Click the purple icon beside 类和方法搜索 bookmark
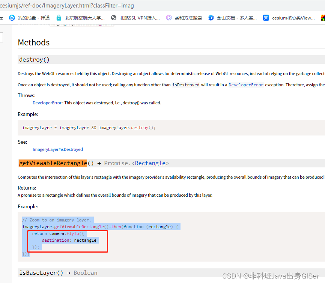This screenshot has width=325, height=283. [x=169, y=17]
